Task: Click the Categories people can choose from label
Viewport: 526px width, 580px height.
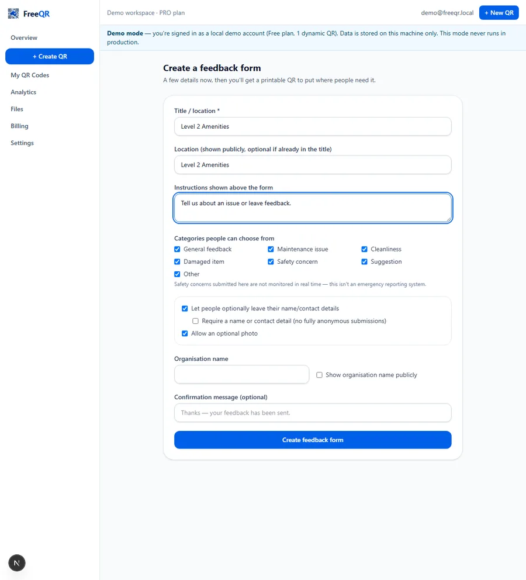Action: point(224,239)
